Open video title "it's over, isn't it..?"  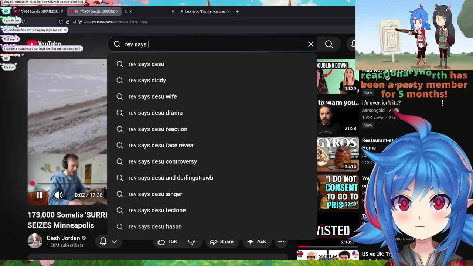(381, 103)
